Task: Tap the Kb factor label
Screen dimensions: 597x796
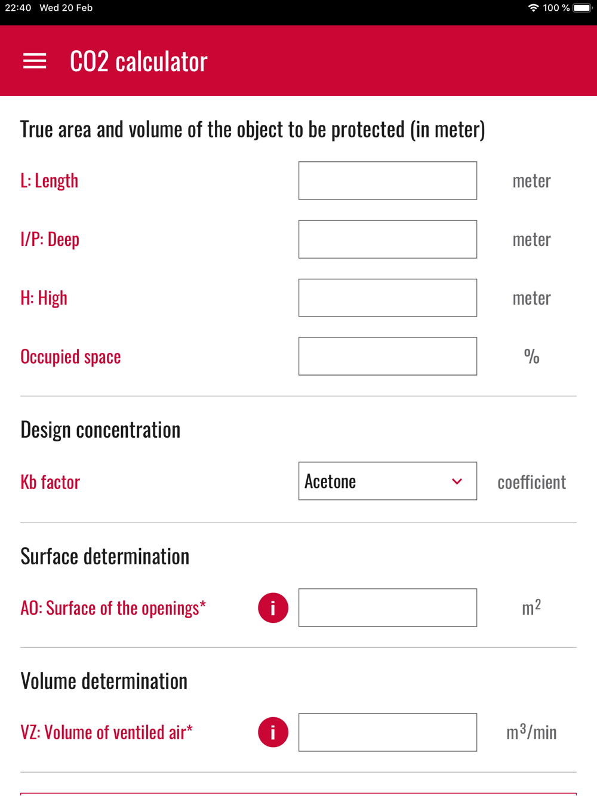Action: click(x=50, y=482)
